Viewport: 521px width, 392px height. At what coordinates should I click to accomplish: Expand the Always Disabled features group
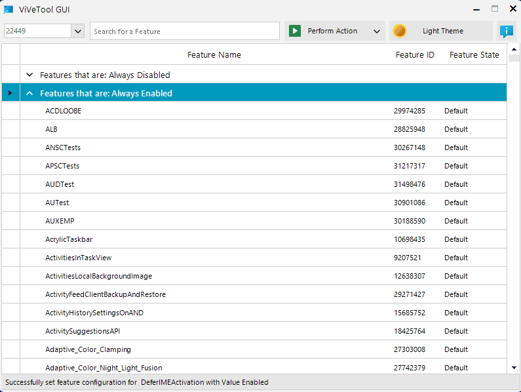(x=29, y=75)
